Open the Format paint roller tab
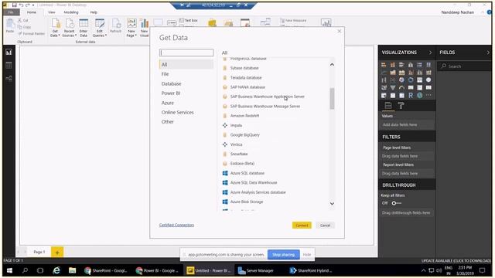 [401, 106]
